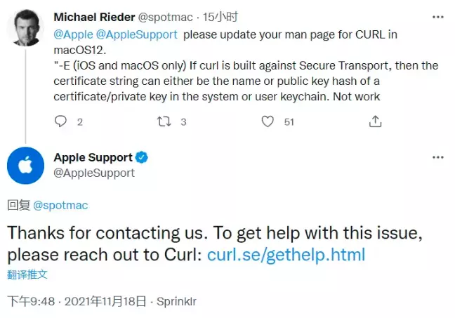Open Apple Support logo avatar

coord(25,166)
